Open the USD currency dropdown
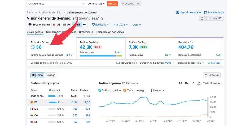This screenshot has height=126, width=252. click(x=137, y=25)
